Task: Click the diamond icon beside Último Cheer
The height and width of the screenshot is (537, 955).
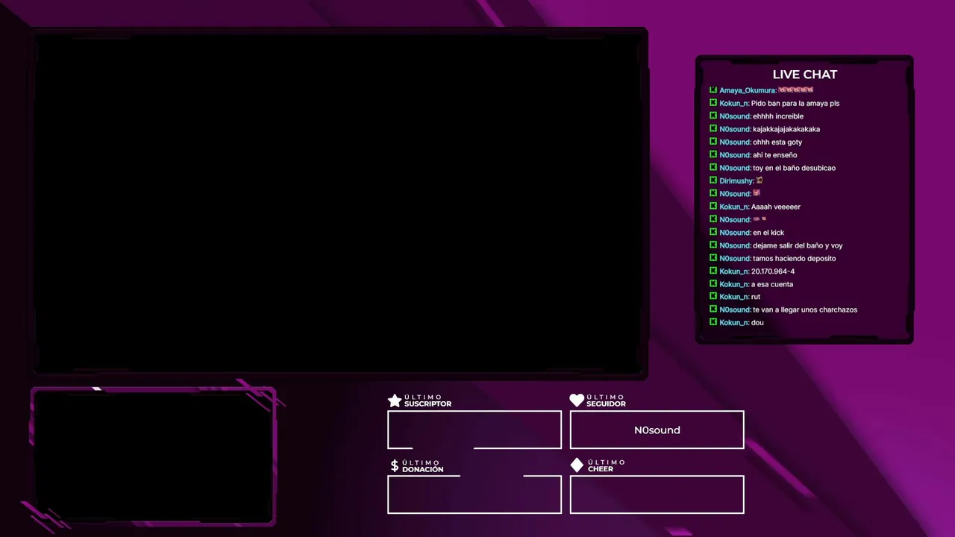Action: [577, 465]
